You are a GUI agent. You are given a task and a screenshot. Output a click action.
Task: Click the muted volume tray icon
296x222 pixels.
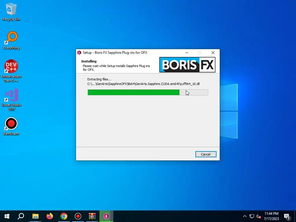(258, 216)
